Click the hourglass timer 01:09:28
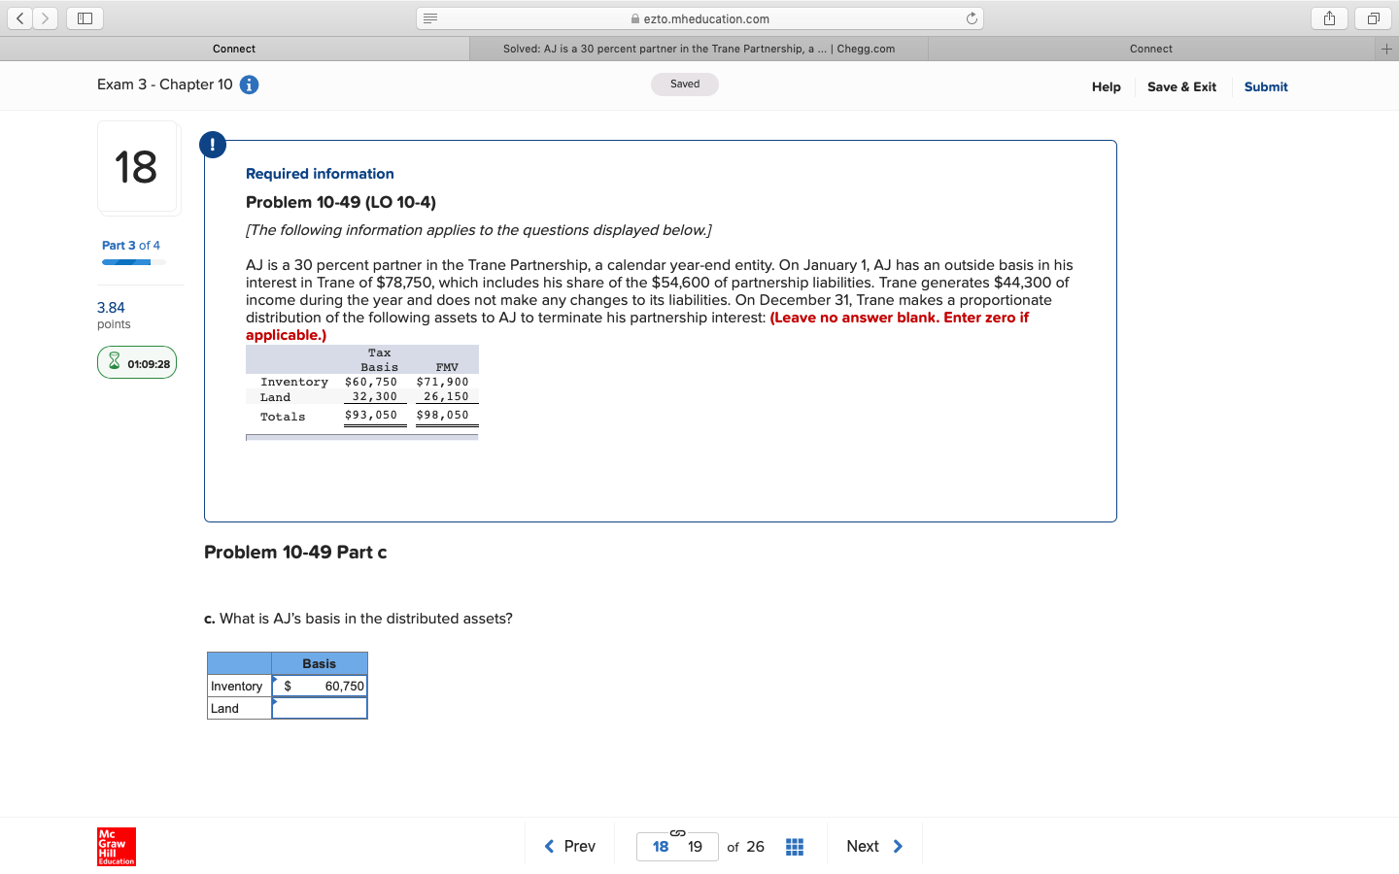The height and width of the screenshot is (874, 1399). [x=137, y=362]
